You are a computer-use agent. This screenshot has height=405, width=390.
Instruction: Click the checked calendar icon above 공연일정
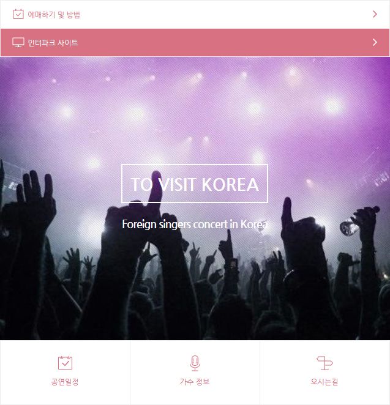tap(65, 363)
